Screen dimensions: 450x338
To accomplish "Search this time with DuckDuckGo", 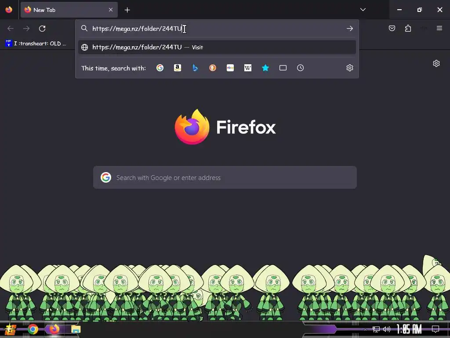I will (213, 68).
